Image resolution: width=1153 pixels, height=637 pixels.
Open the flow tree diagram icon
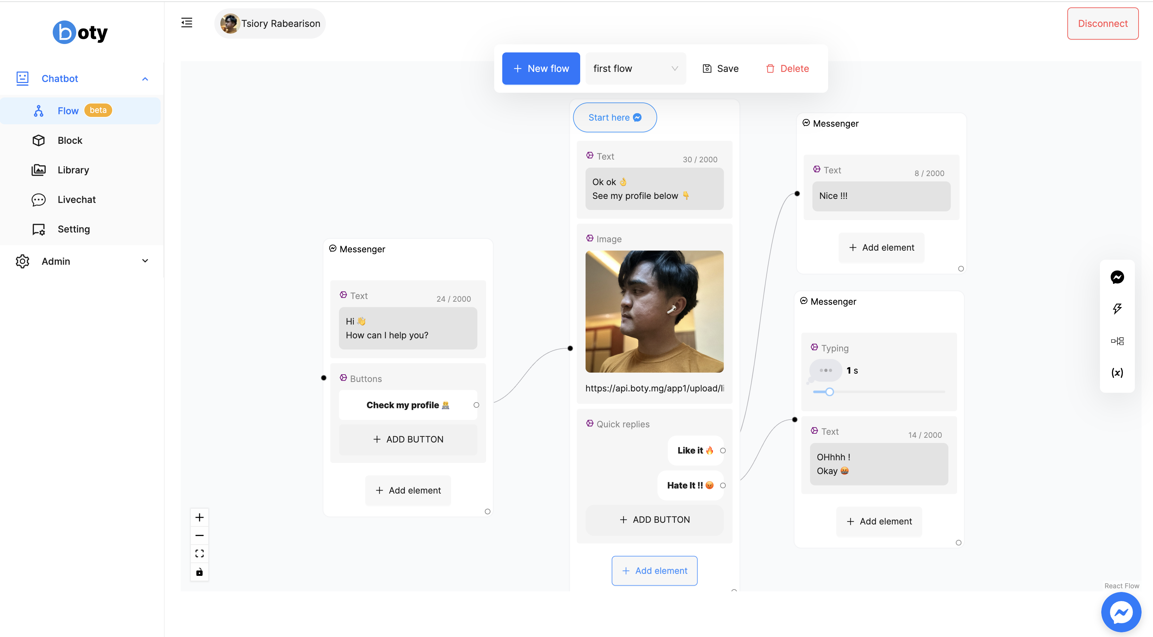[x=1117, y=341]
